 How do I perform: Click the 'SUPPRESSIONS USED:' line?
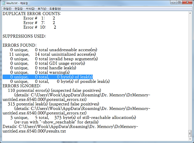[x=24, y=36]
